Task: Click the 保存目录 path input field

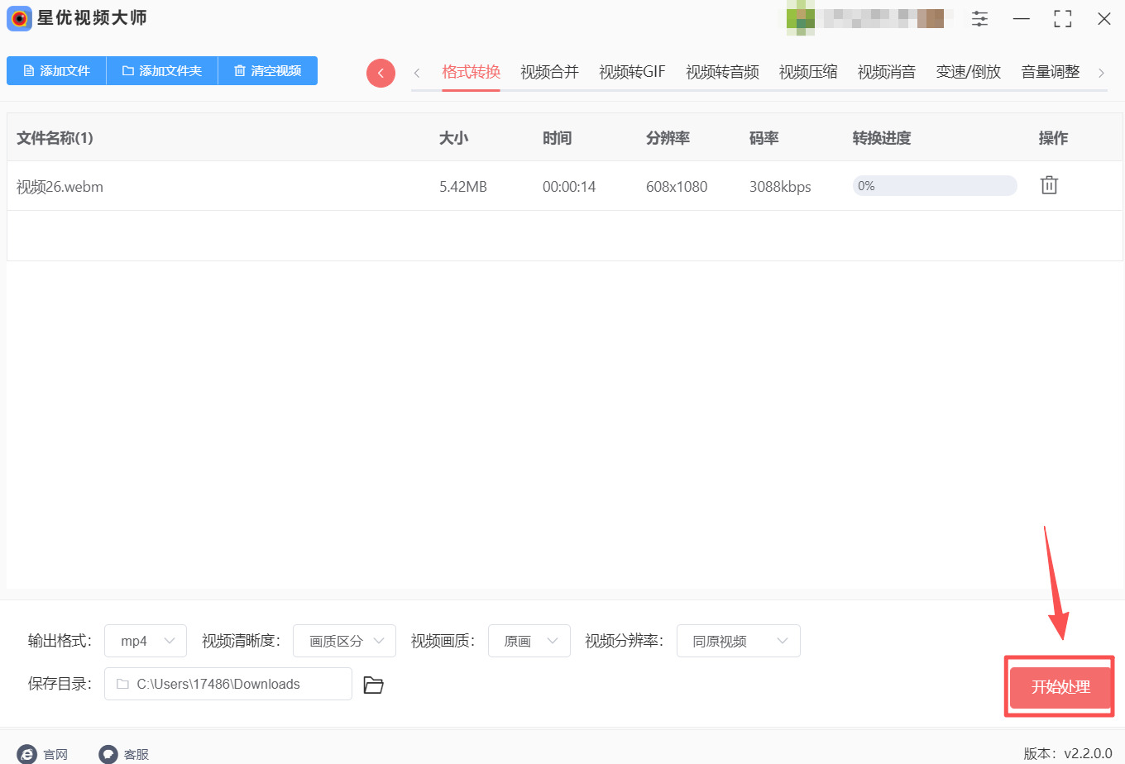Action: [x=227, y=684]
